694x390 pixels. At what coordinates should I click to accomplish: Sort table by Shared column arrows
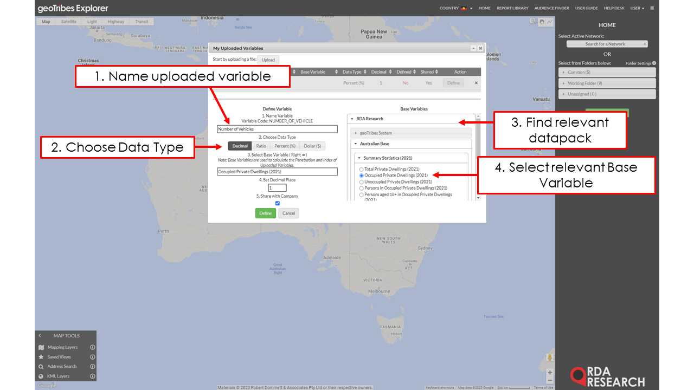pos(438,71)
